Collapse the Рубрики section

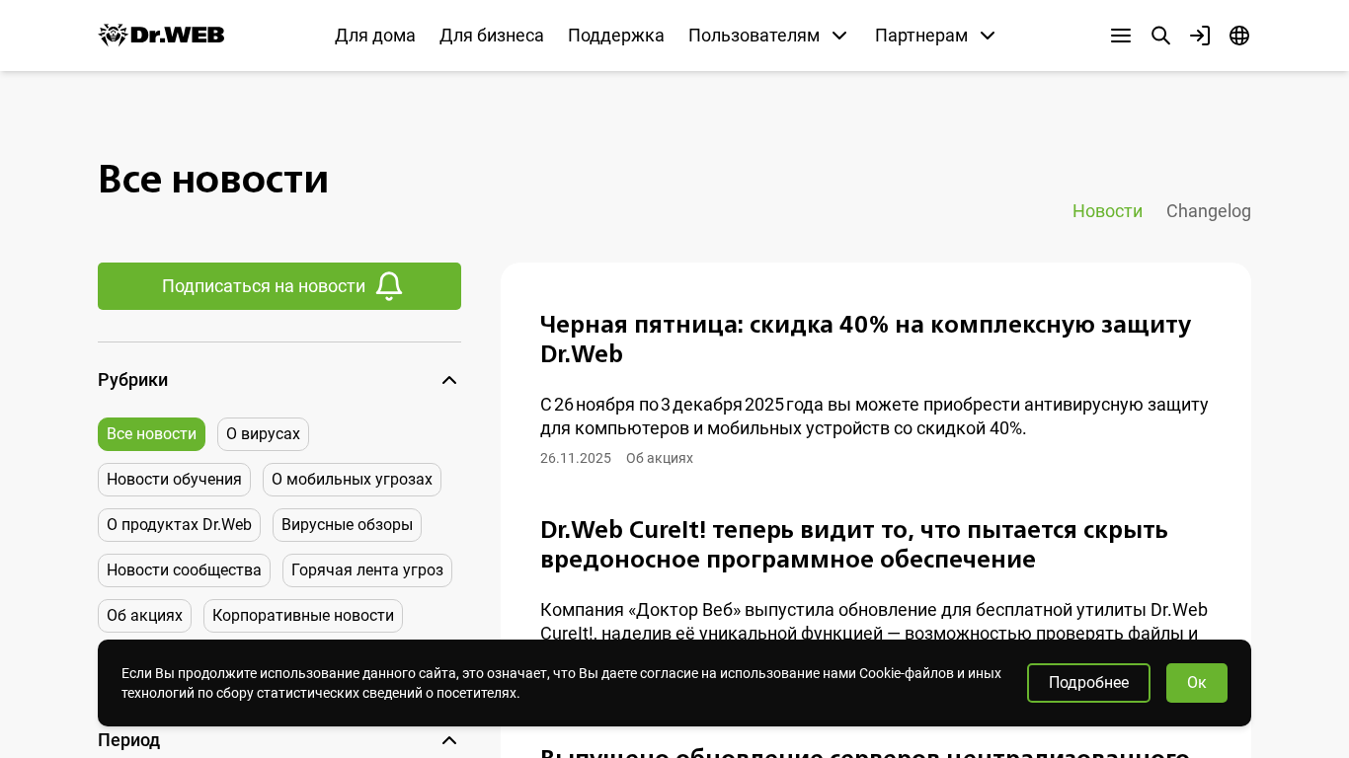click(449, 380)
